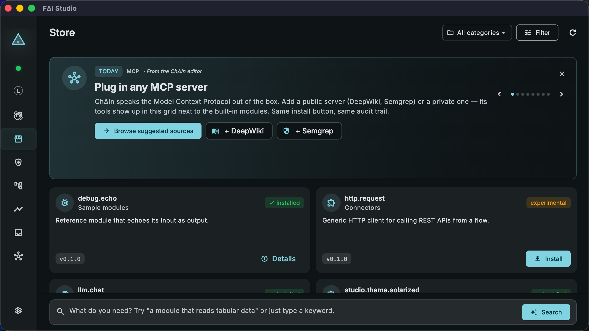589x331 pixels.
Task: Select the fifth carousel dot
Action: coord(533,94)
